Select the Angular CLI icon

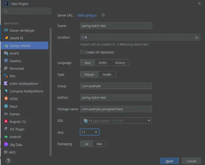tap(6, 122)
